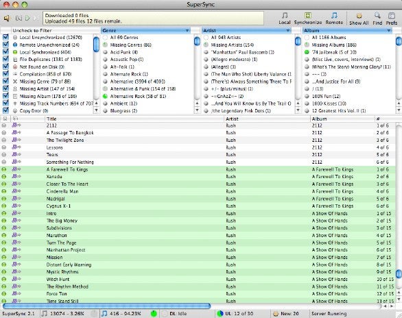Sort tracks by the Album column header
The height and width of the screenshot is (318, 402).
(342, 119)
